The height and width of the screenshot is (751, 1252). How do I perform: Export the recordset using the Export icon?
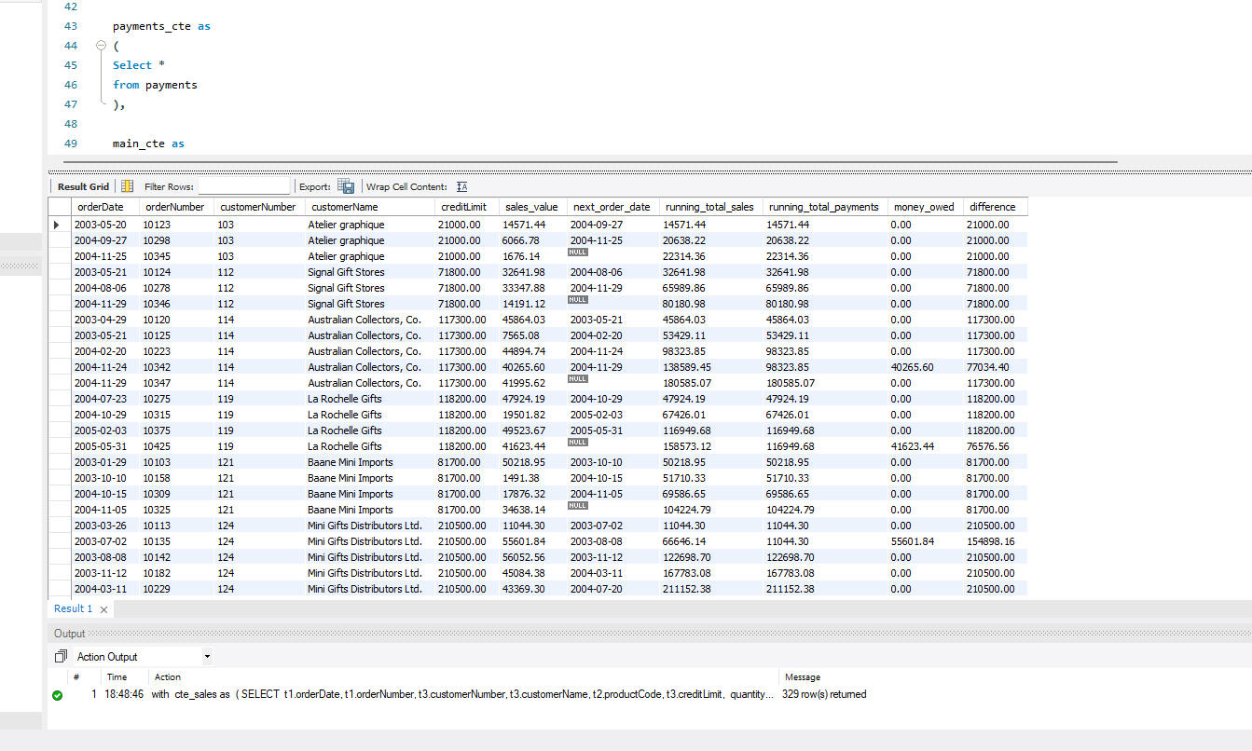click(x=346, y=186)
